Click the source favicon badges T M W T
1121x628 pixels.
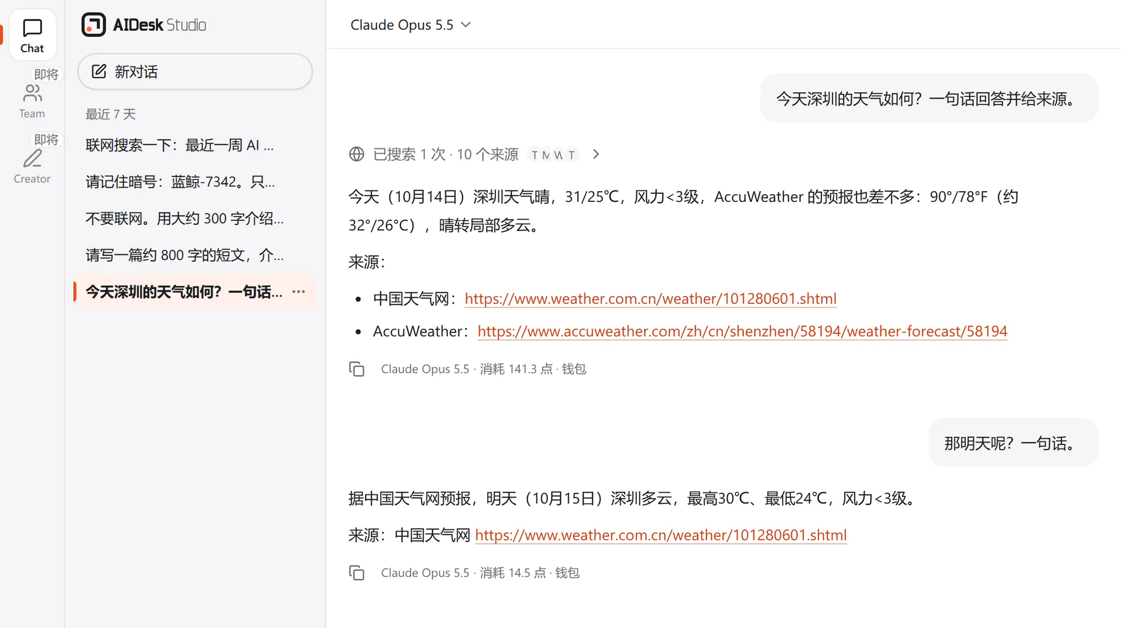coord(553,155)
